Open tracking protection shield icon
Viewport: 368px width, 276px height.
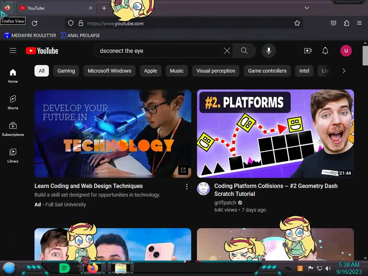[x=71, y=23]
